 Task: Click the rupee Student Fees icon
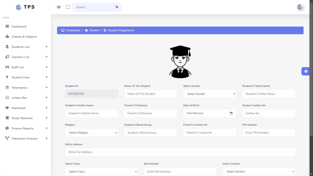tap(7, 77)
